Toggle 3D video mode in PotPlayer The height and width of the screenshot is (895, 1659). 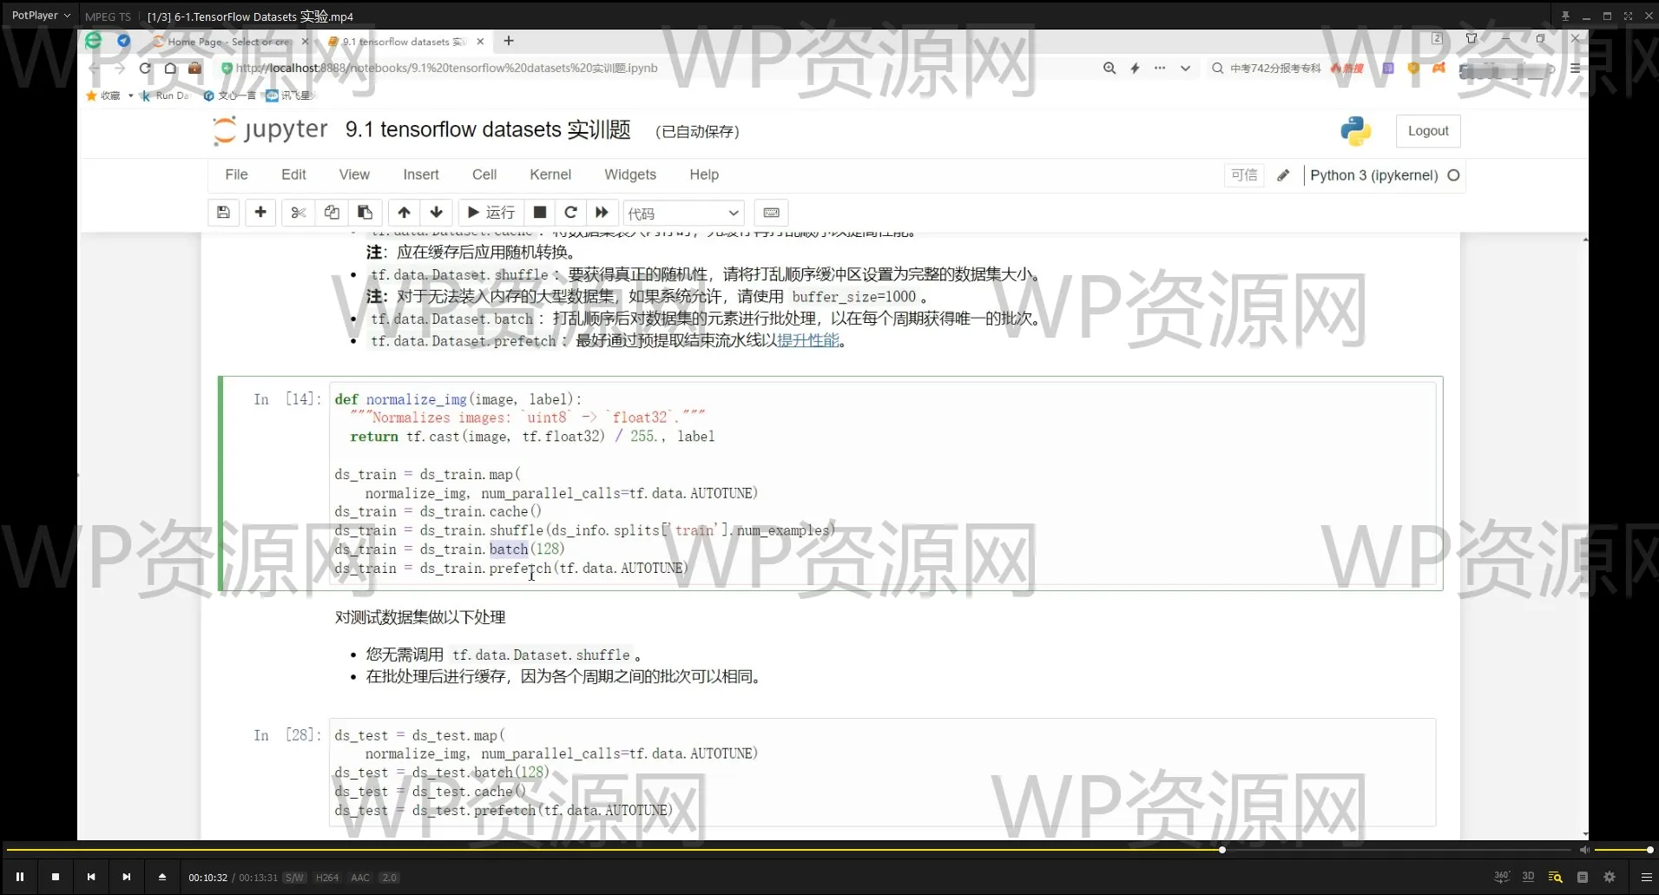point(1528,877)
